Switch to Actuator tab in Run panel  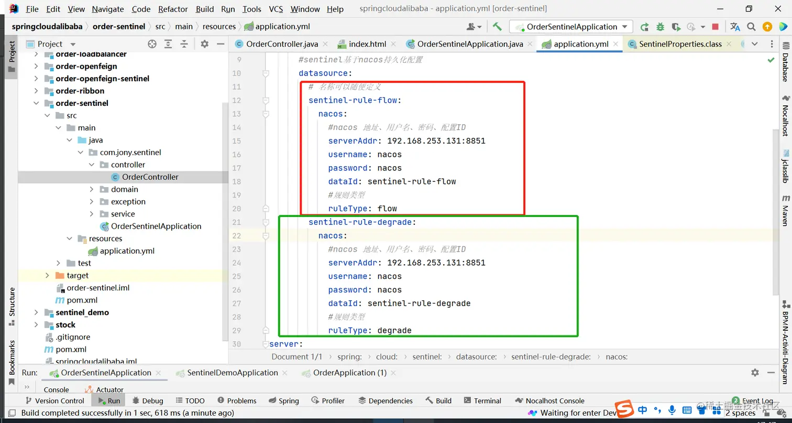[104, 389]
